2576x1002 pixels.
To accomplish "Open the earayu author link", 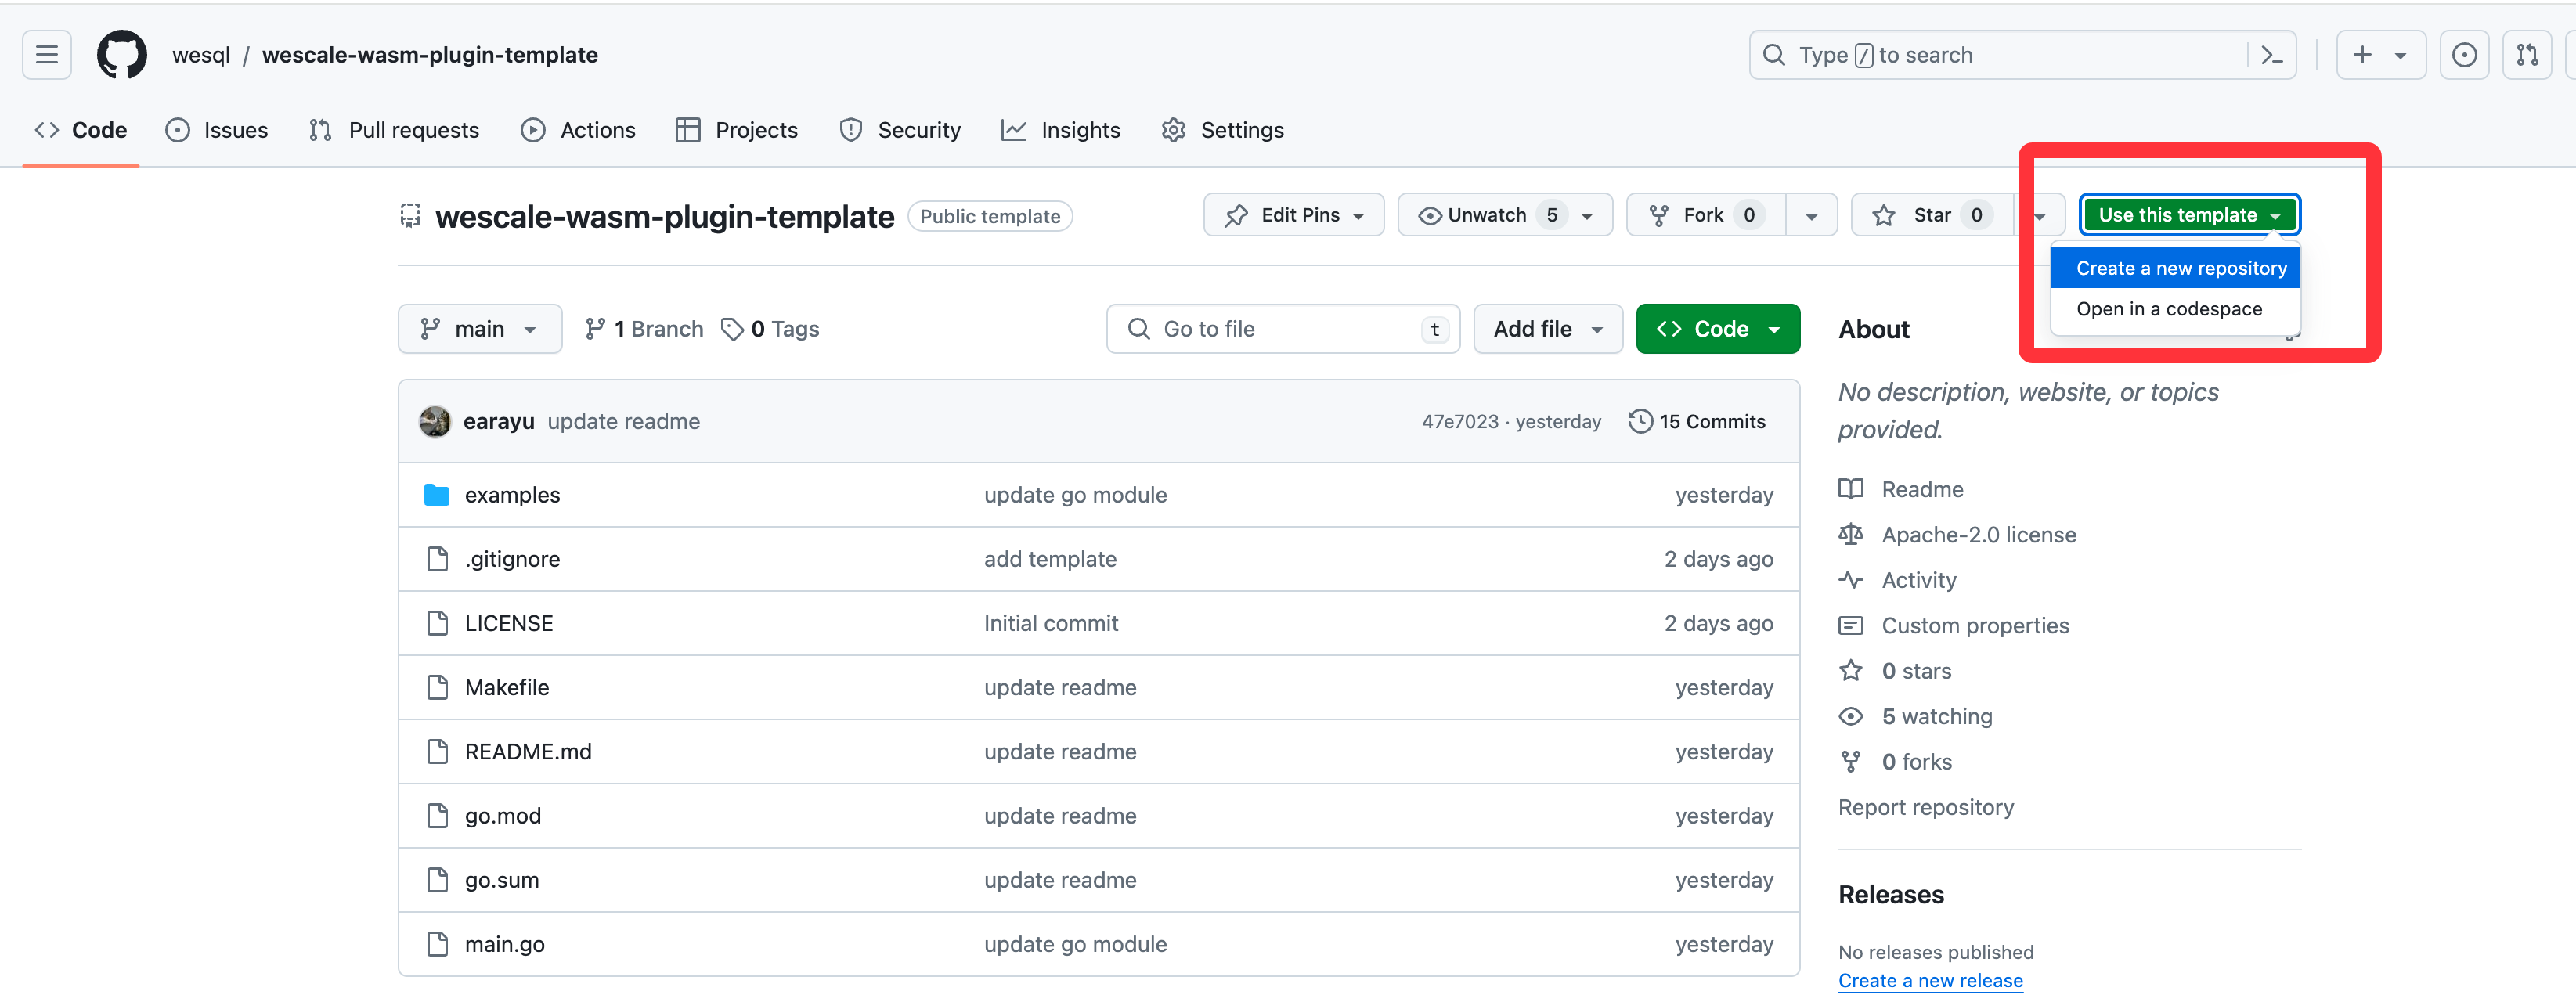I will pyautogui.click(x=499, y=422).
